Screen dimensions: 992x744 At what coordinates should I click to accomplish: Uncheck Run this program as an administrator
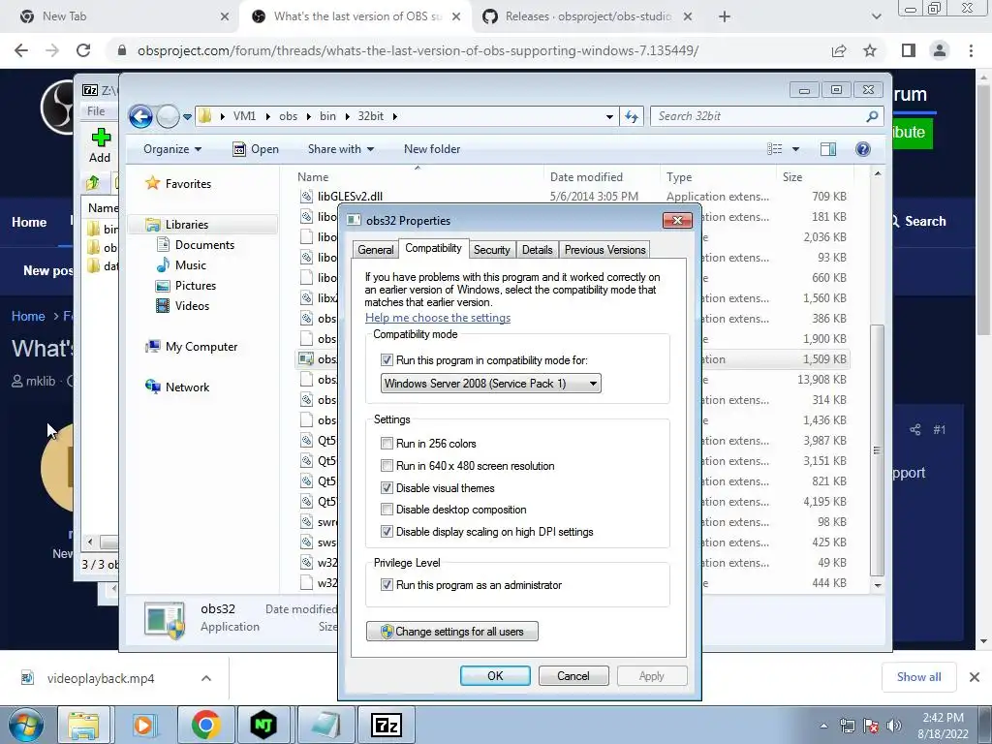click(x=387, y=585)
